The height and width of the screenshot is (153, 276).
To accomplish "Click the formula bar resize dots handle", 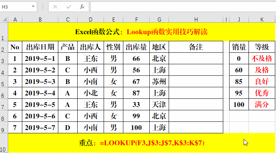I will (43, 7).
